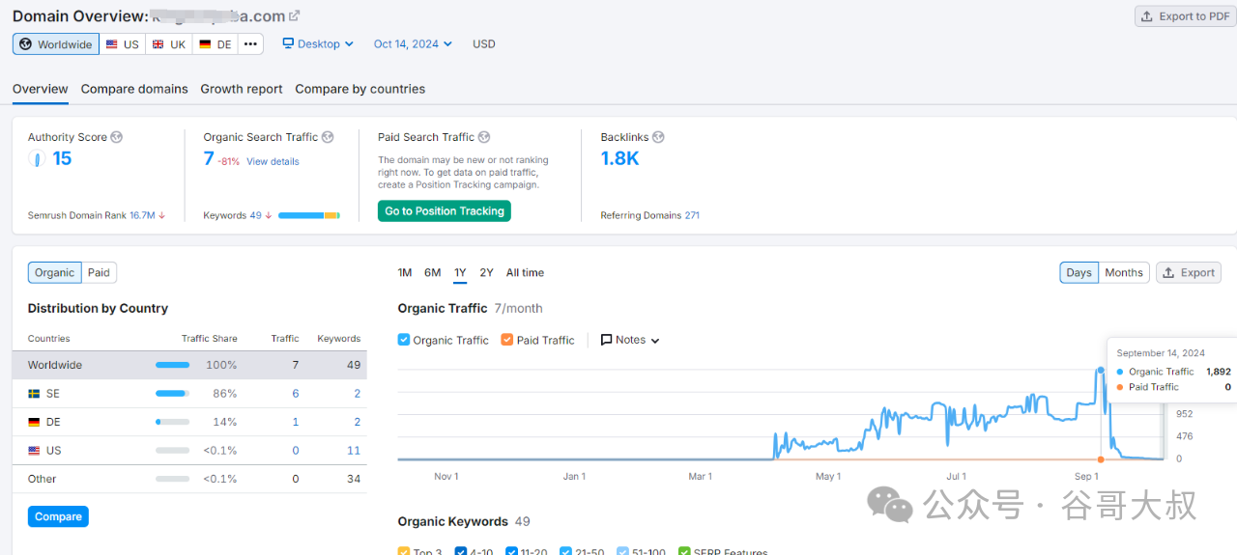Click the Desktop monitor icon
The image size is (1237, 555).
[288, 43]
